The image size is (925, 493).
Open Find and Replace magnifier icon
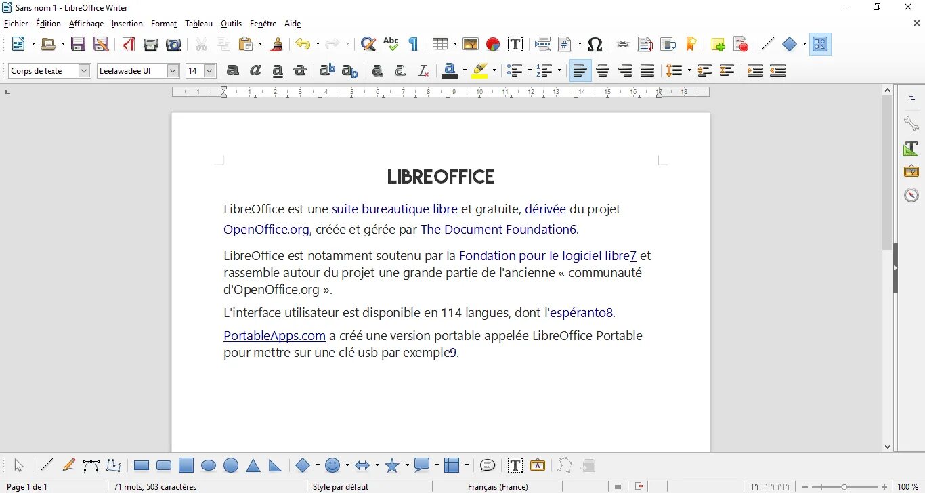pos(368,45)
